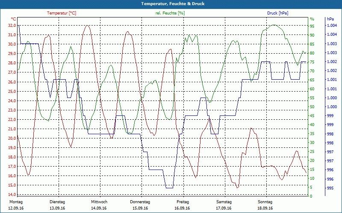Click the 95 humidity axis tick
This screenshot has width=342, height=213.
(x=312, y=26)
